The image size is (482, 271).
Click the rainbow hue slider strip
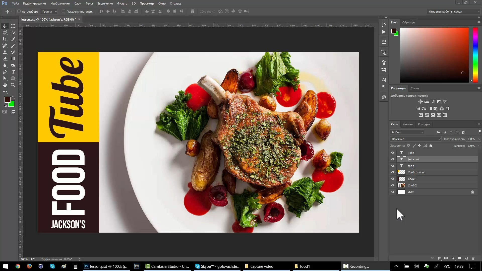click(x=475, y=55)
